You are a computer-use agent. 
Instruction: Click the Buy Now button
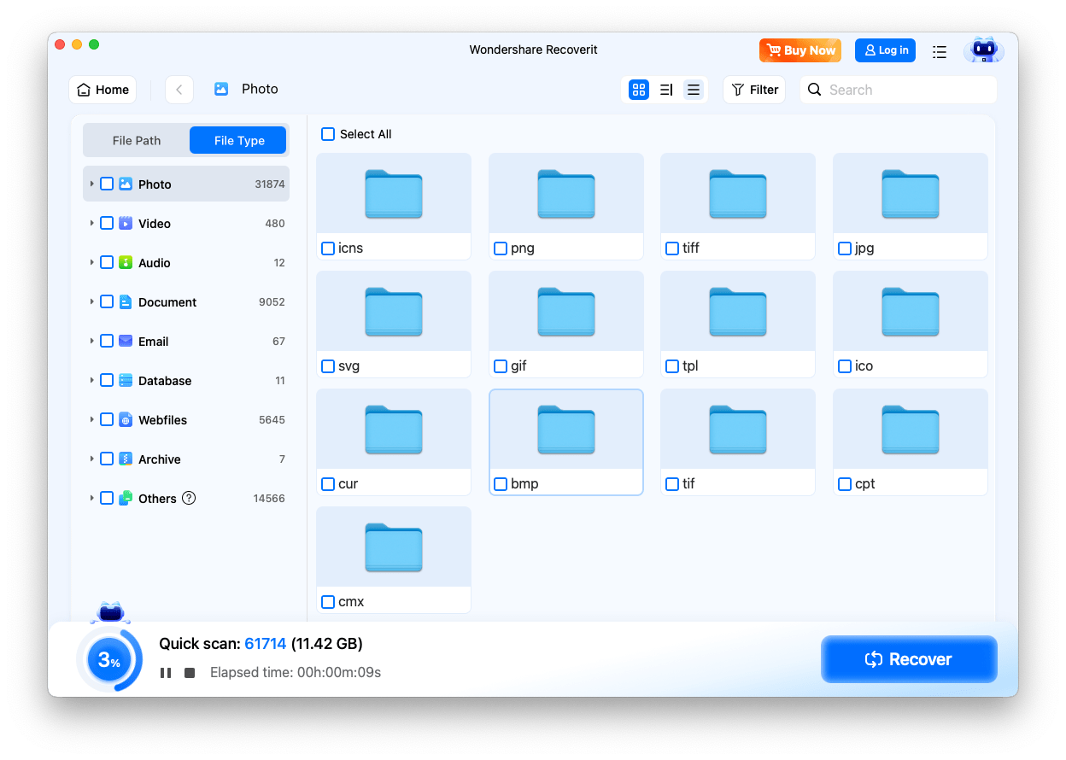(x=800, y=50)
